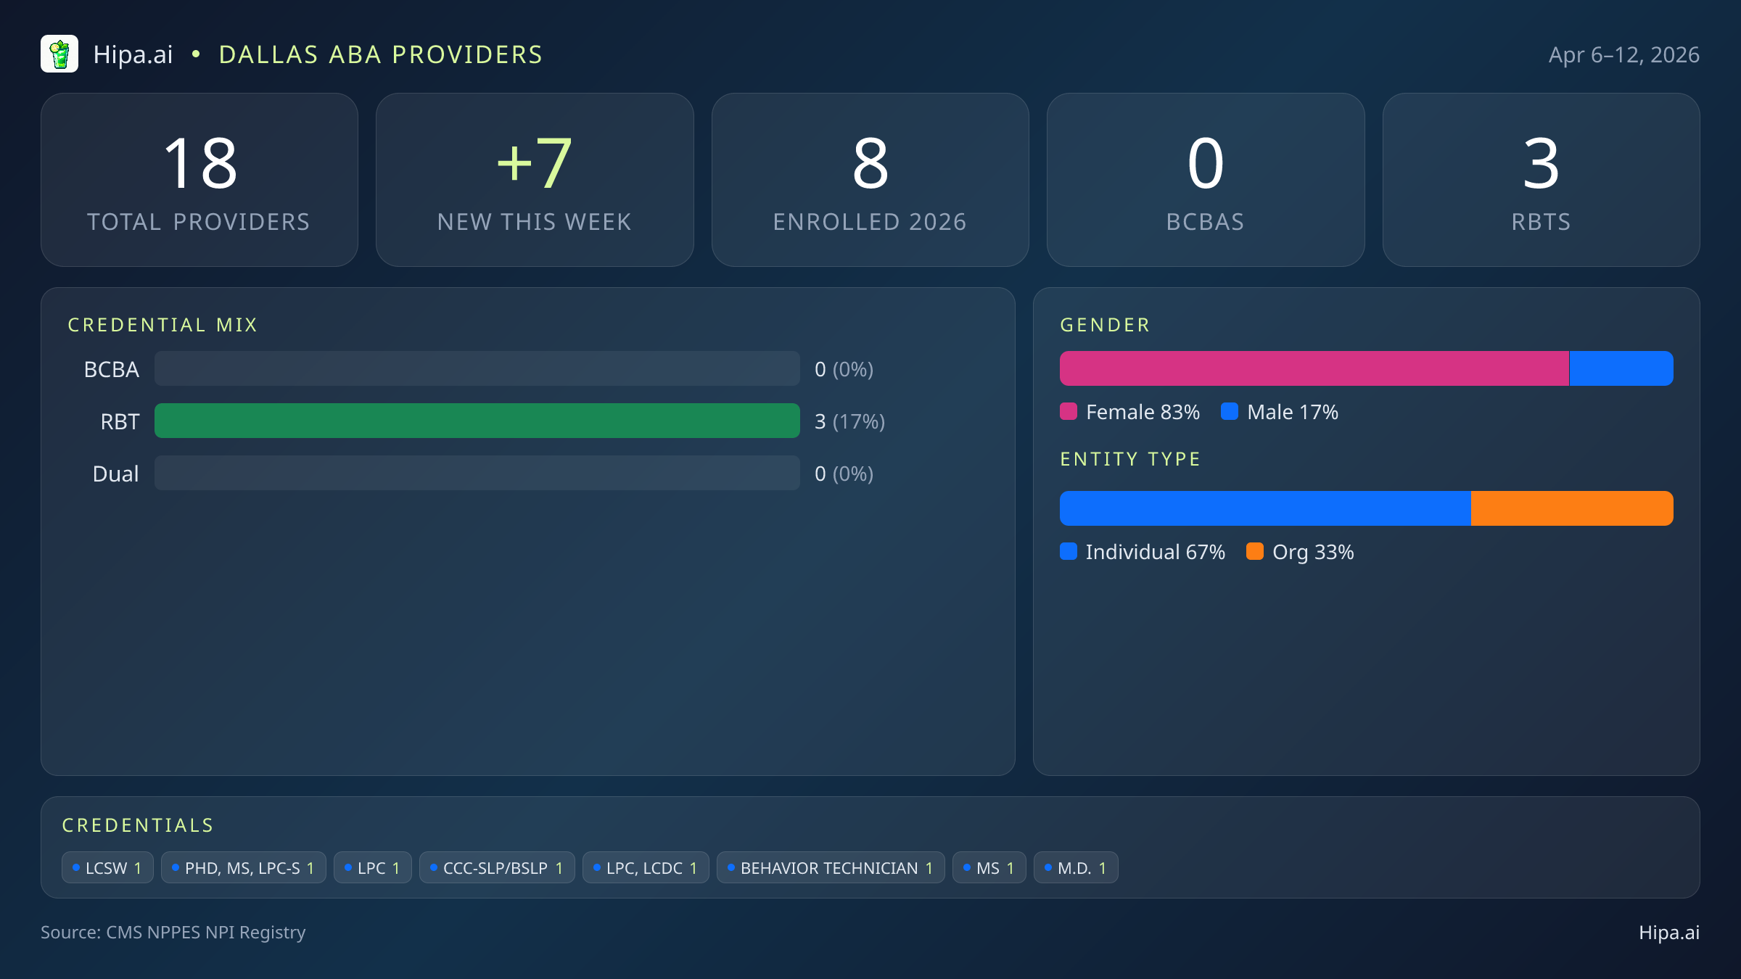Select the Total Providers stat card
This screenshot has width=1741, height=979.
[199, 179]
